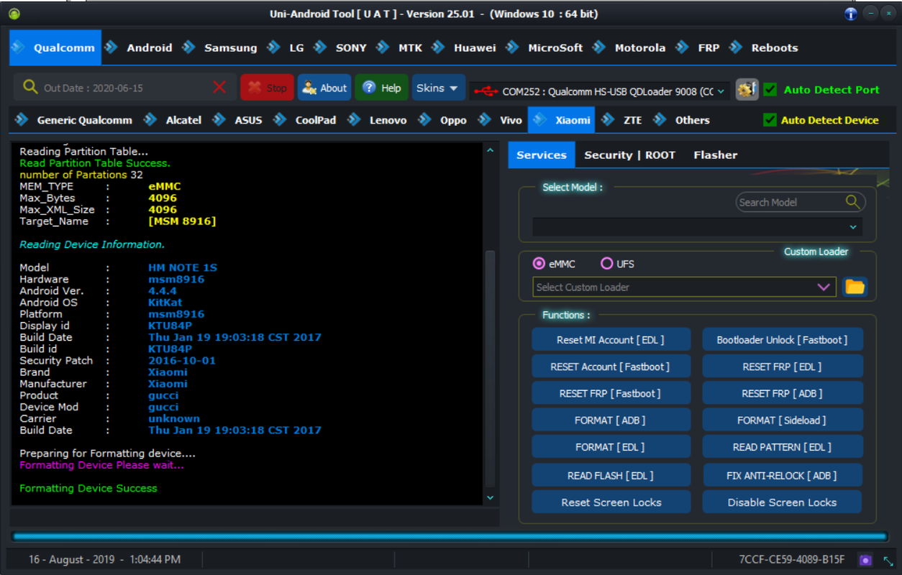The image size is (902, 575).
Task: Click the green Android app logo icon
Action: [15, 14]
